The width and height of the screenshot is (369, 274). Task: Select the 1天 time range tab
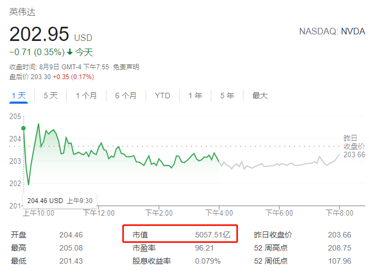(x=19, y=96)
